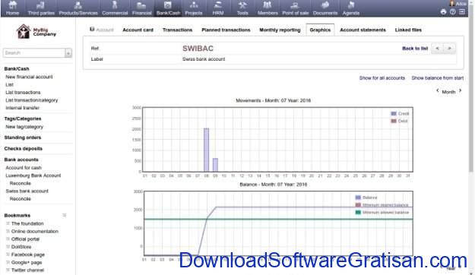Open the help icon in the top bar
Viewport: 475px width, 275px height.
point(453,12)
